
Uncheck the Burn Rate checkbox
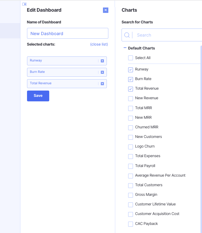[131, 79]
